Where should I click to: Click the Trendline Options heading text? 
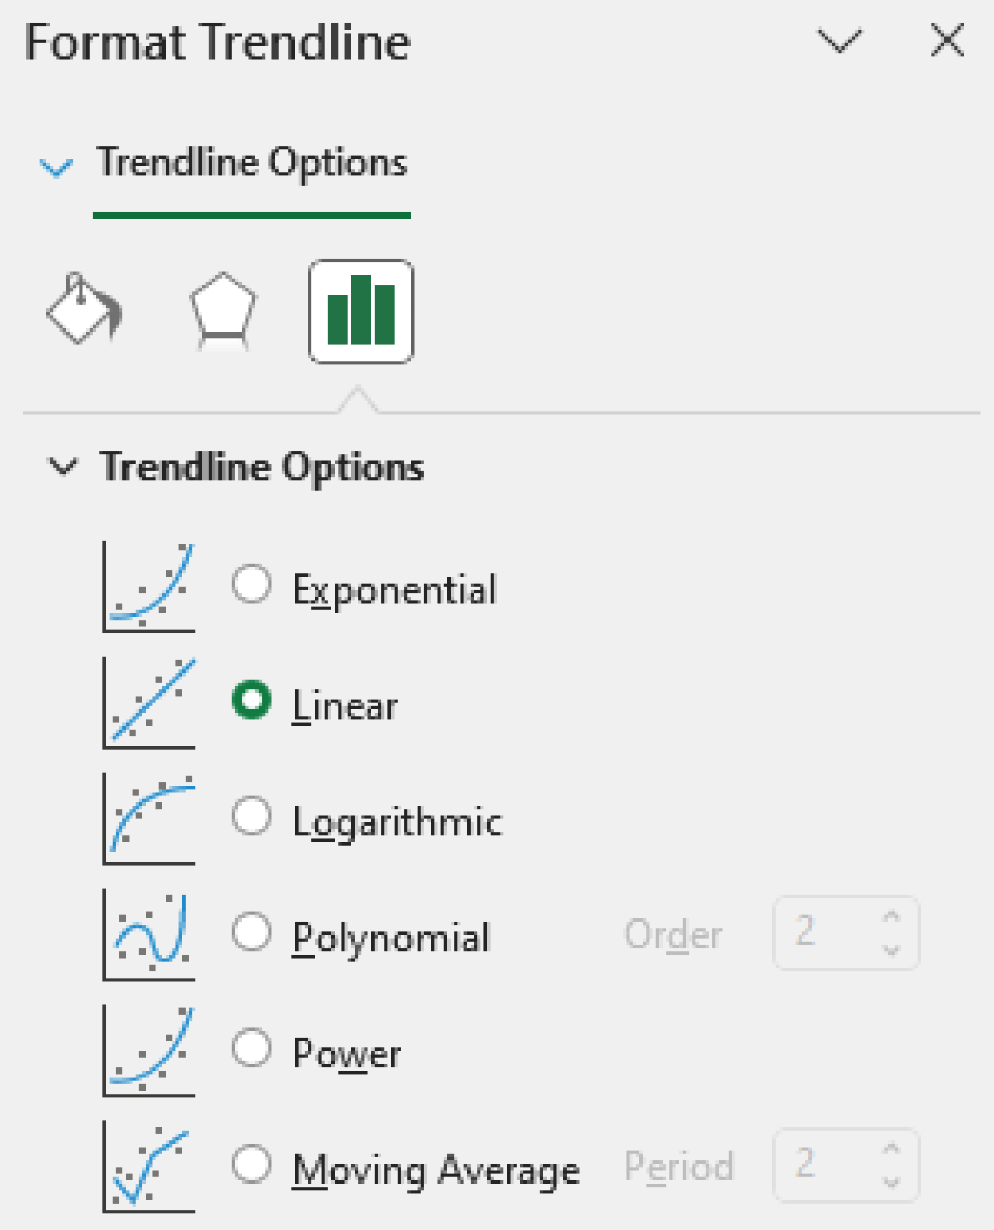pyautogui.click(x=262, y=467)
